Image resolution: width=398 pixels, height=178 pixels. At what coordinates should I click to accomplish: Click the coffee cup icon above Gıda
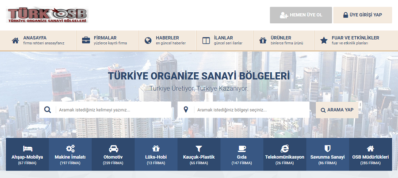click(x=241, y=148)
